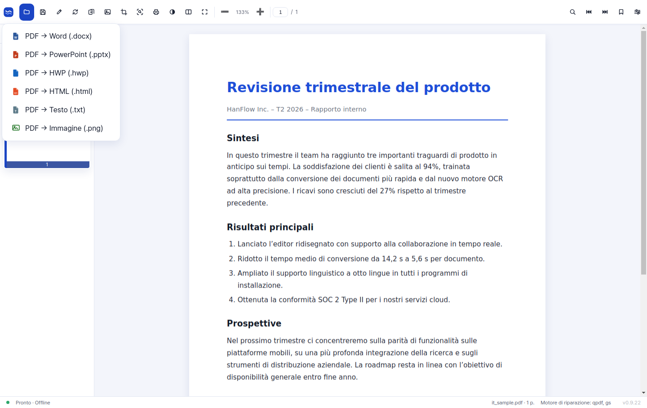Choose PDF → HTML (.html)
Viewport: 647px width, 408px height.
[61, 91]
